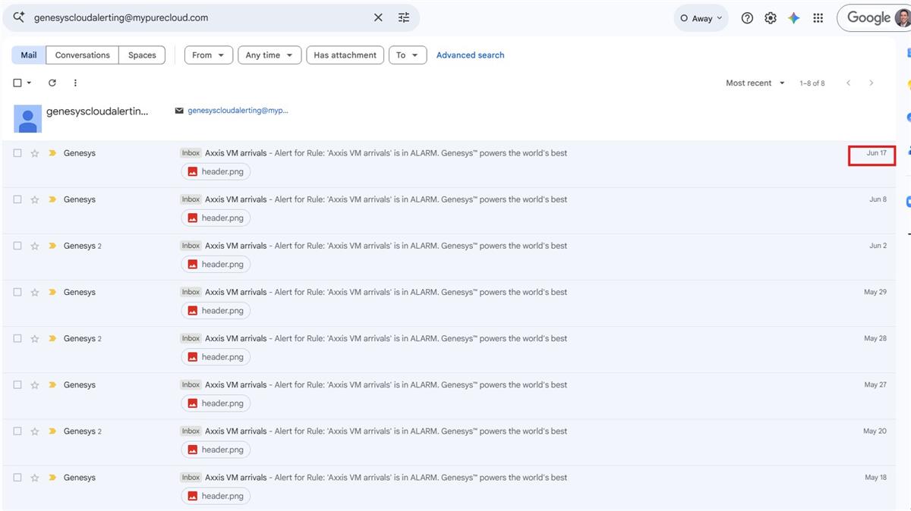Open the Settings gear icon

[771, 18]
